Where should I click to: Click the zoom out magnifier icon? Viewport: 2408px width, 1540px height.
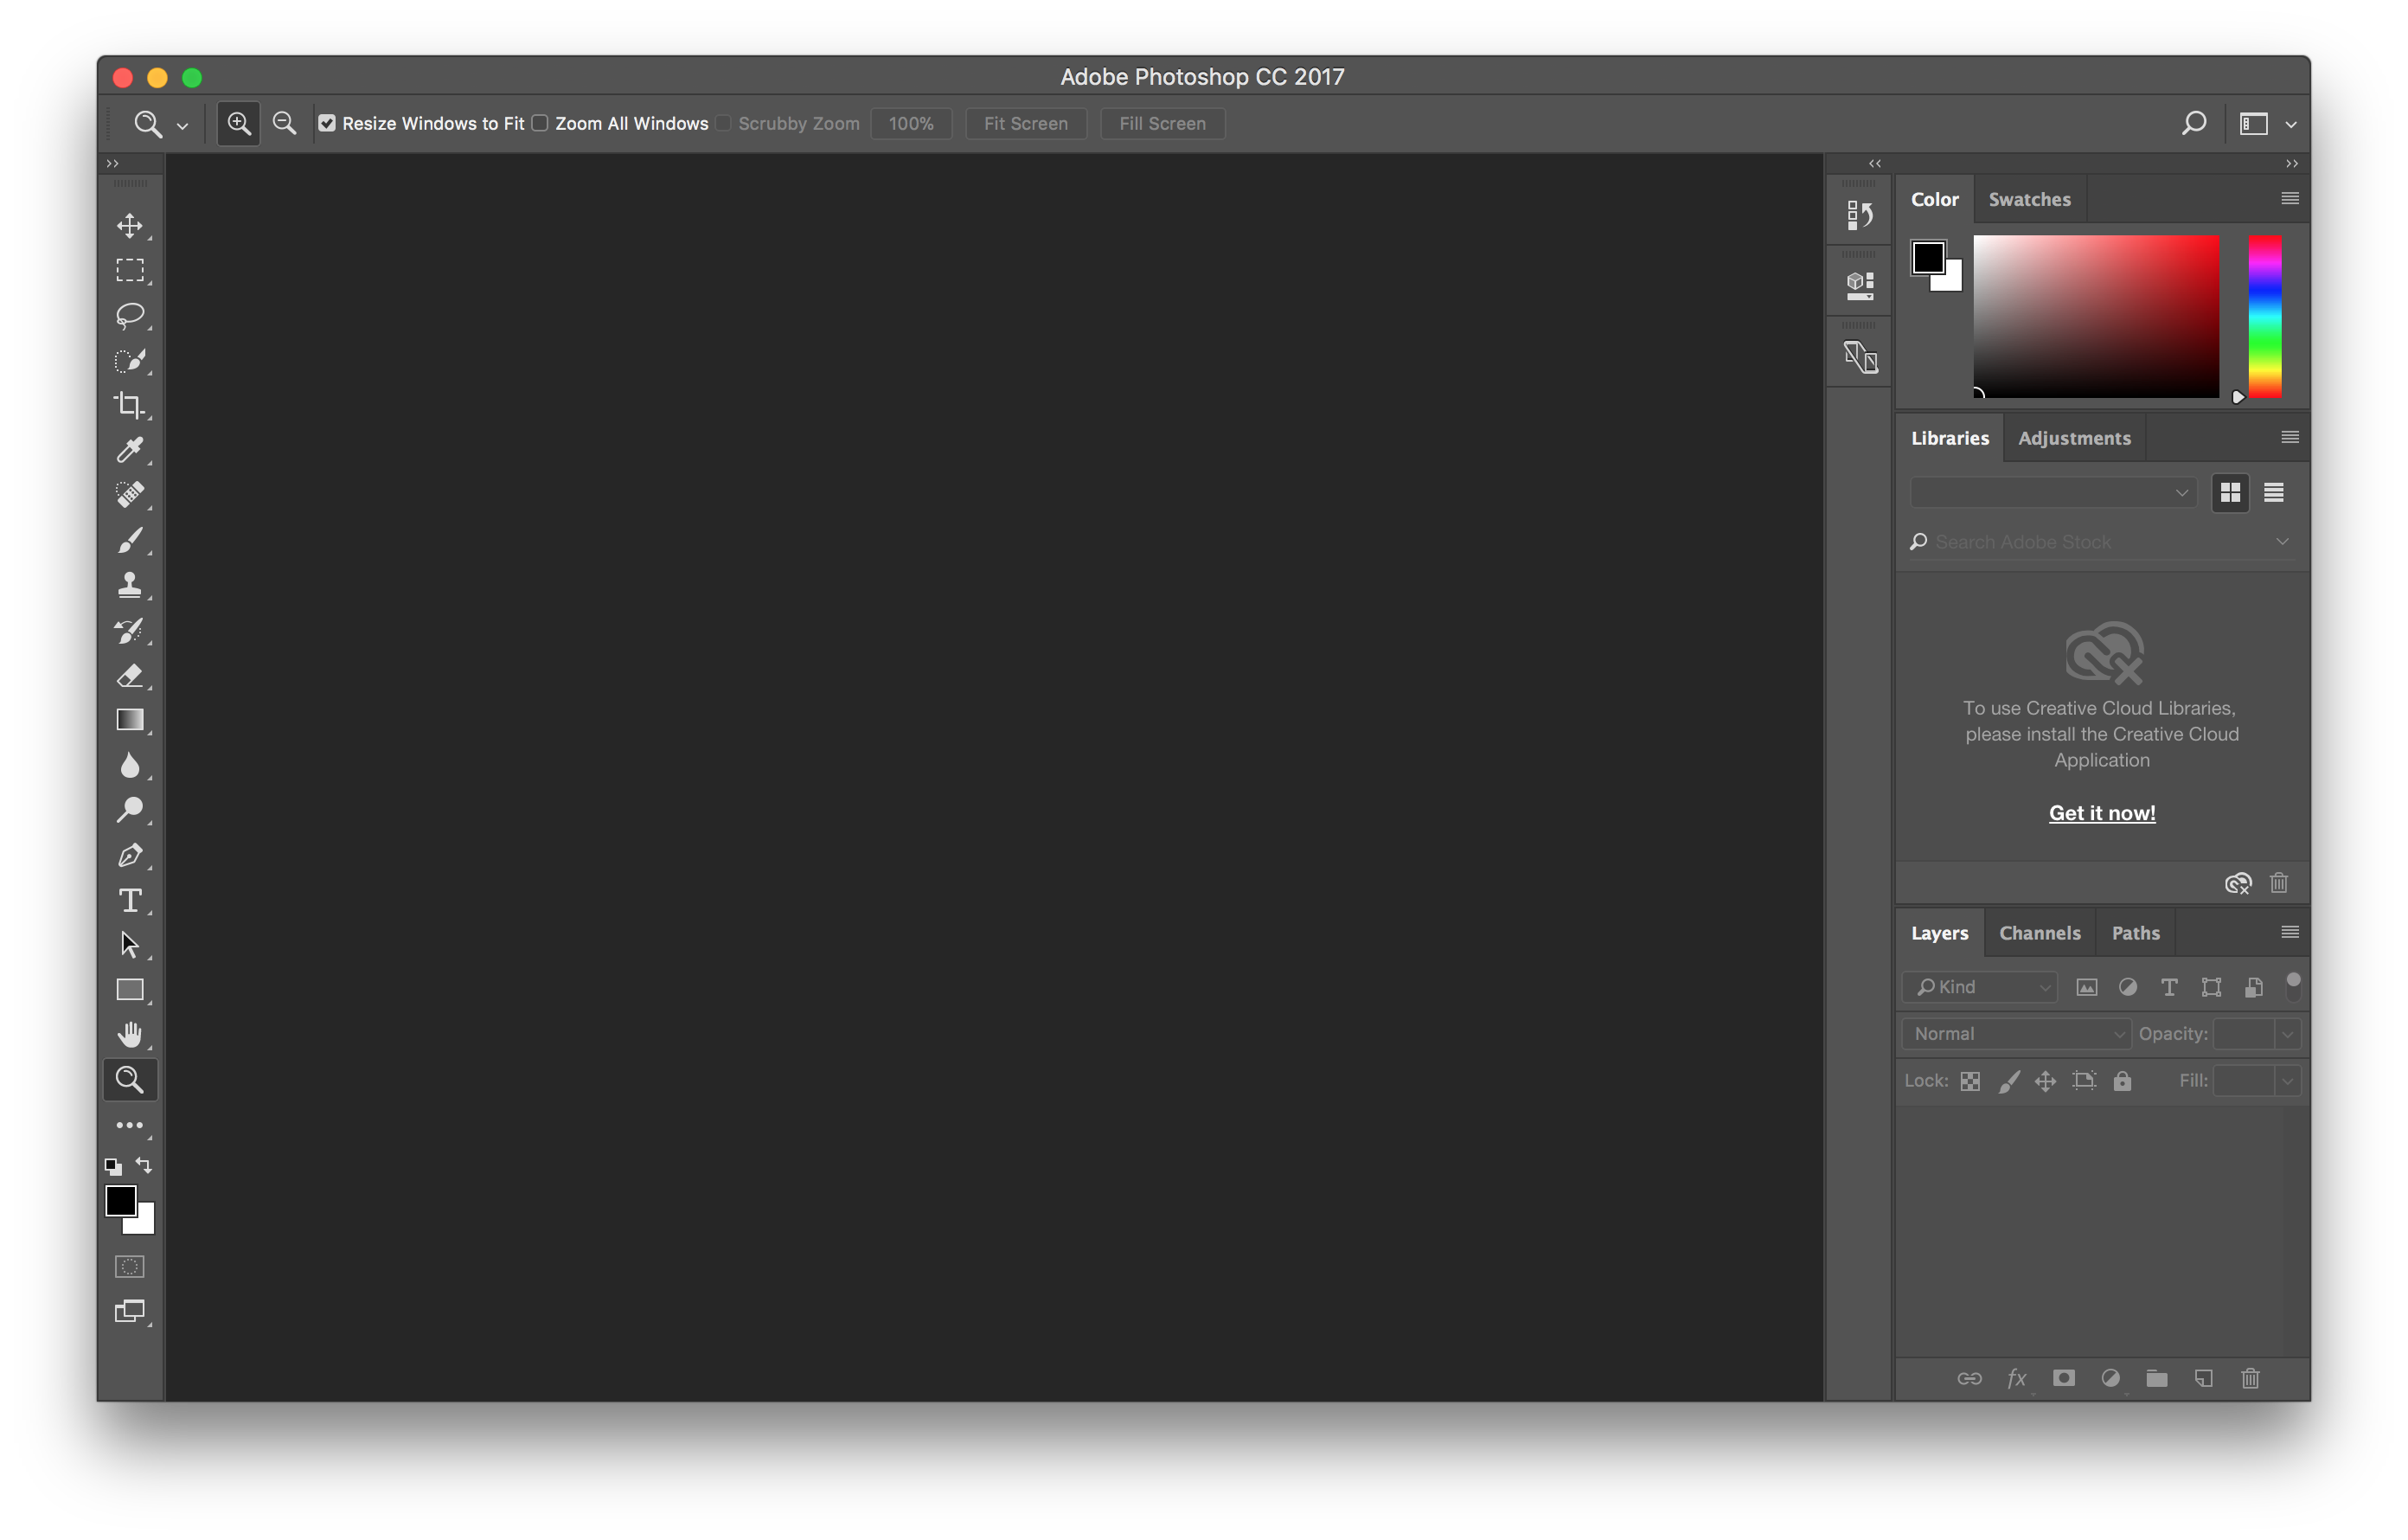284,123
